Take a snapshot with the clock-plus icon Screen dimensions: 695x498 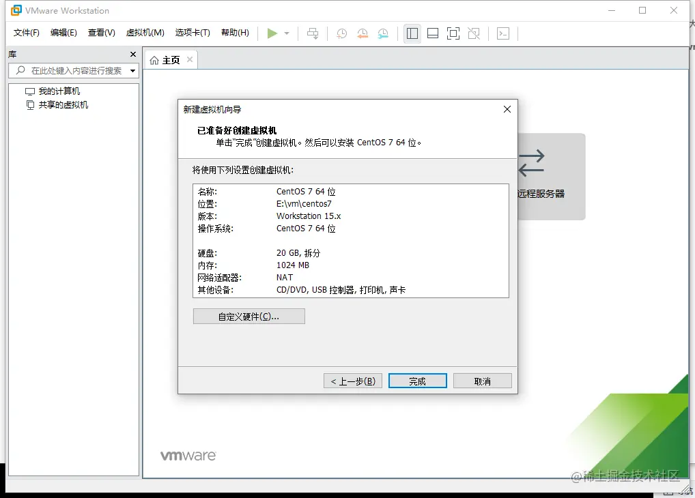pos(342,33)
